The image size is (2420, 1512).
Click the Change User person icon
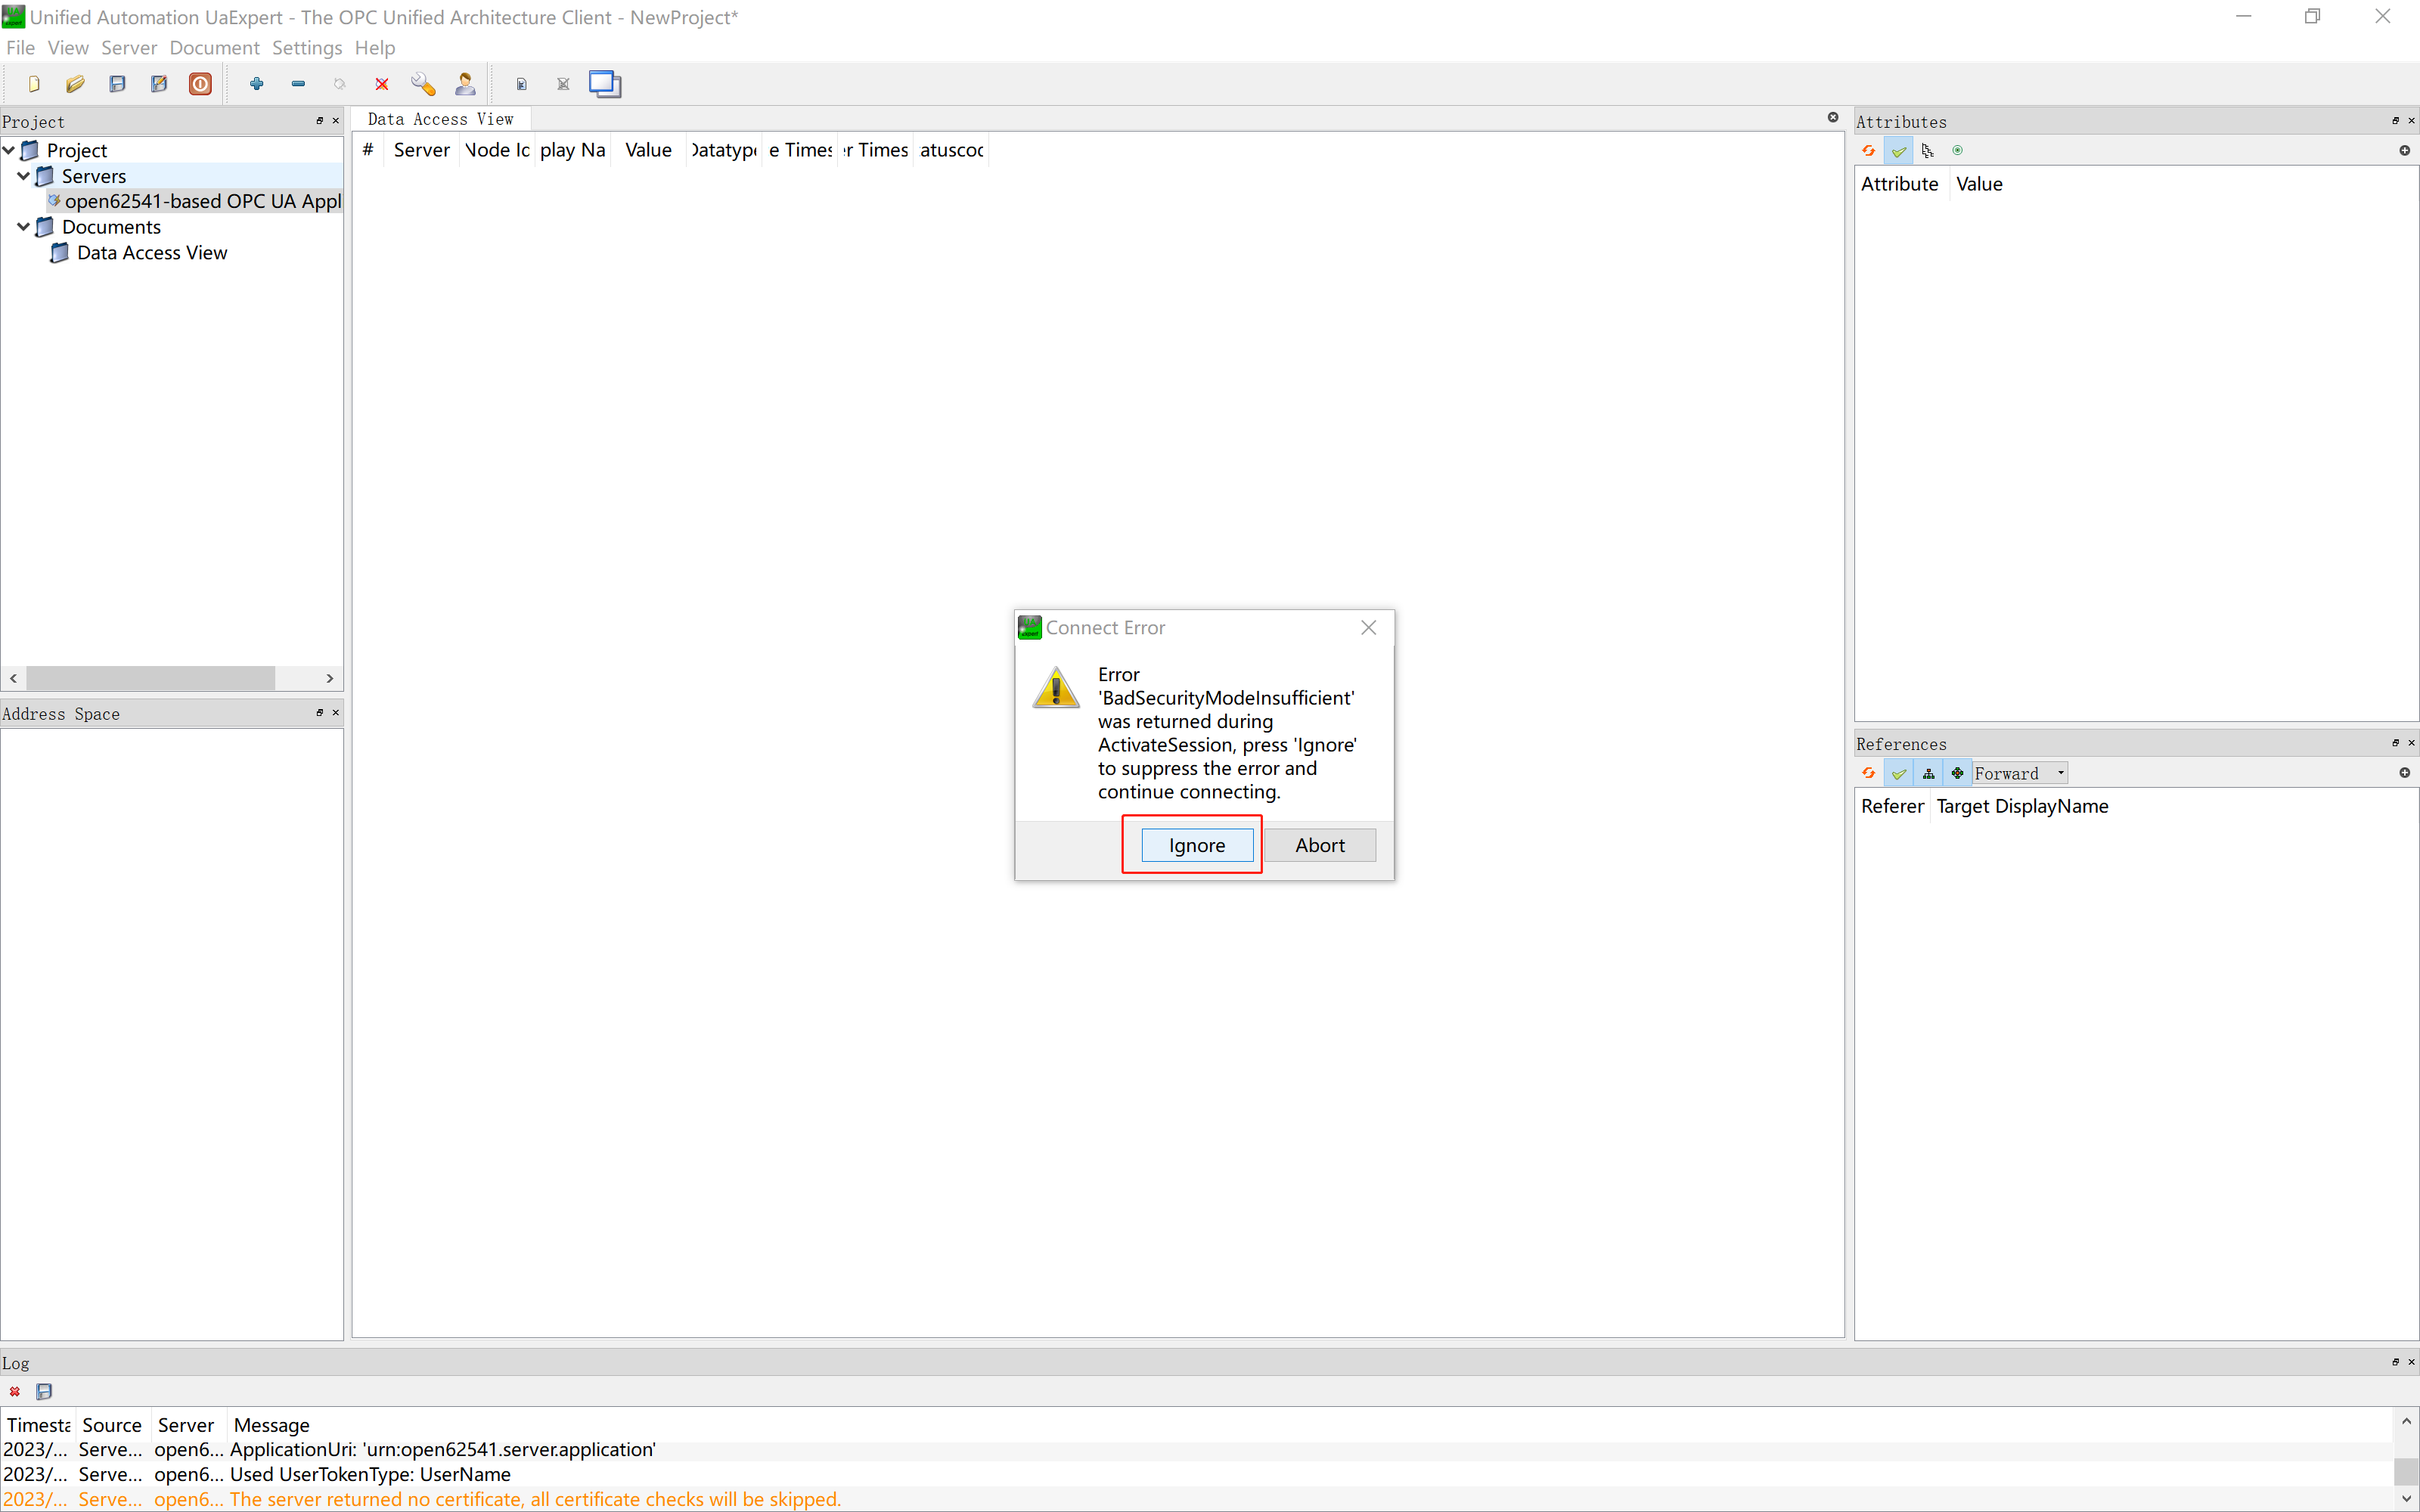pyautogui.click(x=465, y=84)
